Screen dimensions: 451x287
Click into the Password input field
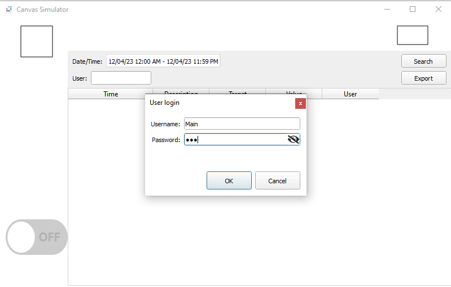[x=236, y=139]
